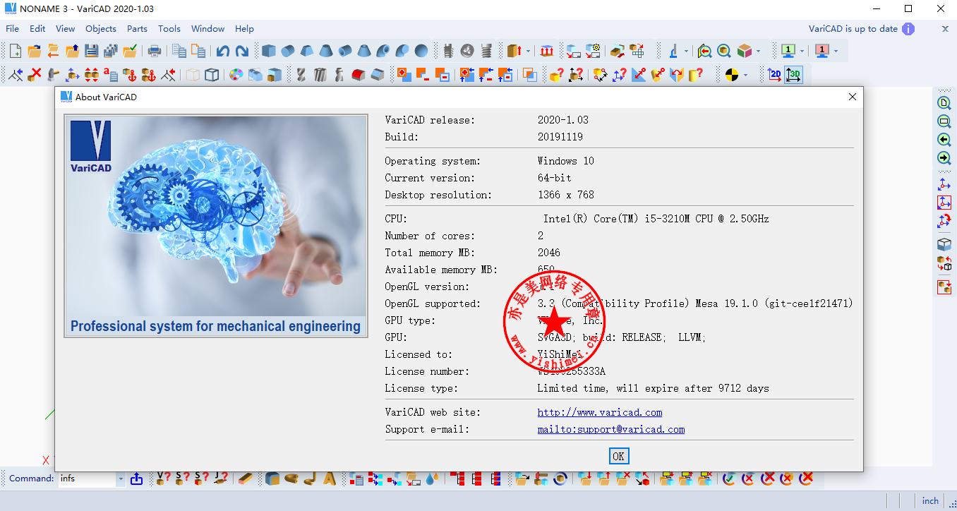This screenshot has height=511, width=957.
Task: Select the license number value text
Action: pos(572,371)
